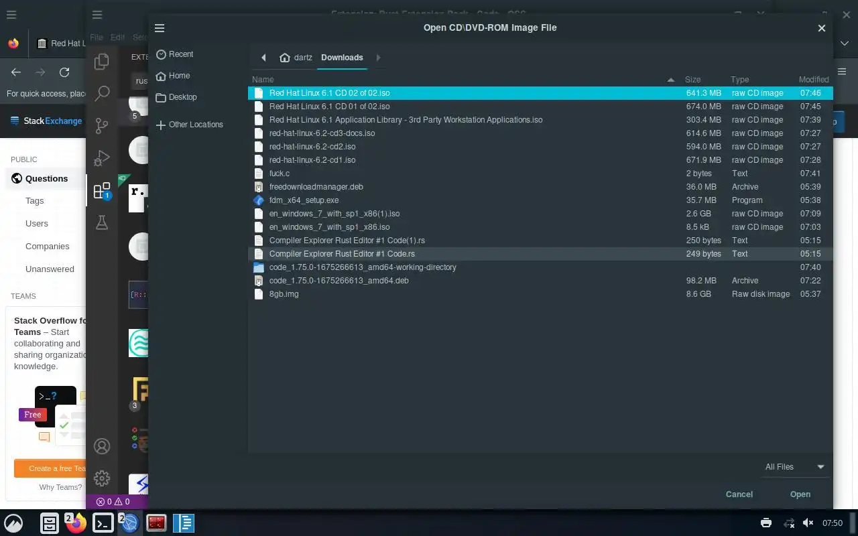This screenshot has height=536, width=858.
Task: Select 8gb.img raw disk image
Action: point(540,294)
